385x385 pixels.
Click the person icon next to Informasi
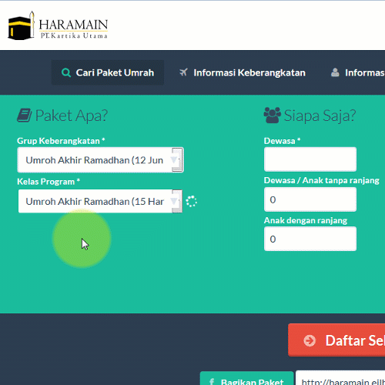point(335,72)
